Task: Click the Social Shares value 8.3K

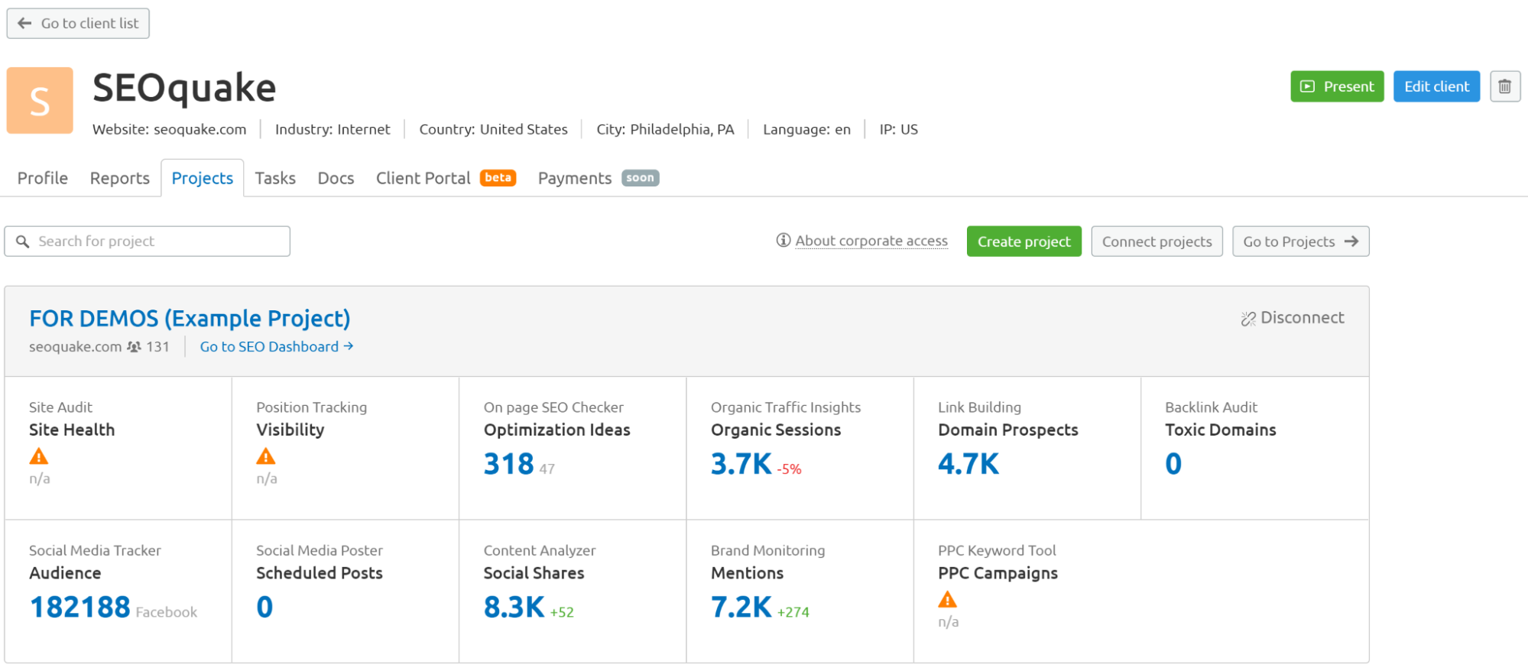Action: pos(514,608)
